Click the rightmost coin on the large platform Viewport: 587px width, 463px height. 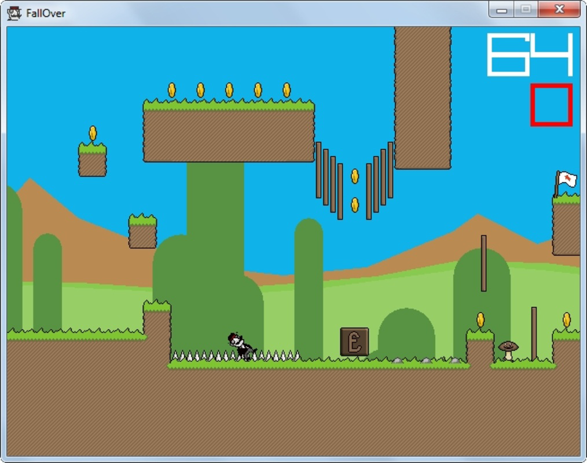[287, 90]
